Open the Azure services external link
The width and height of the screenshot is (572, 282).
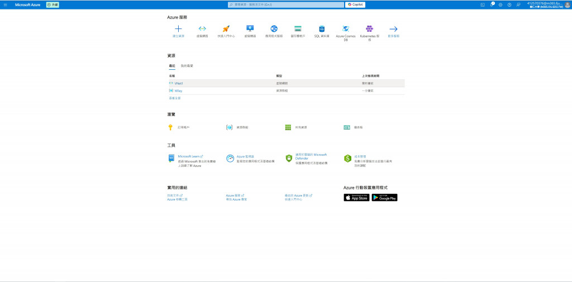235,195
